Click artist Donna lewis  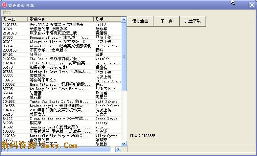pos(106,119)
